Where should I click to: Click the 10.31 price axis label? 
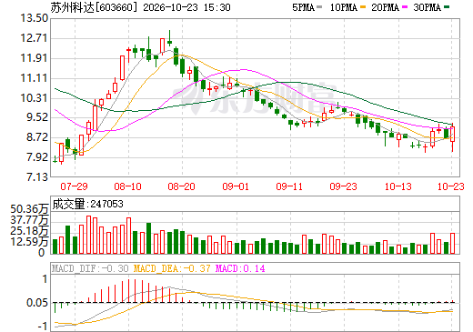click(34, 98)
